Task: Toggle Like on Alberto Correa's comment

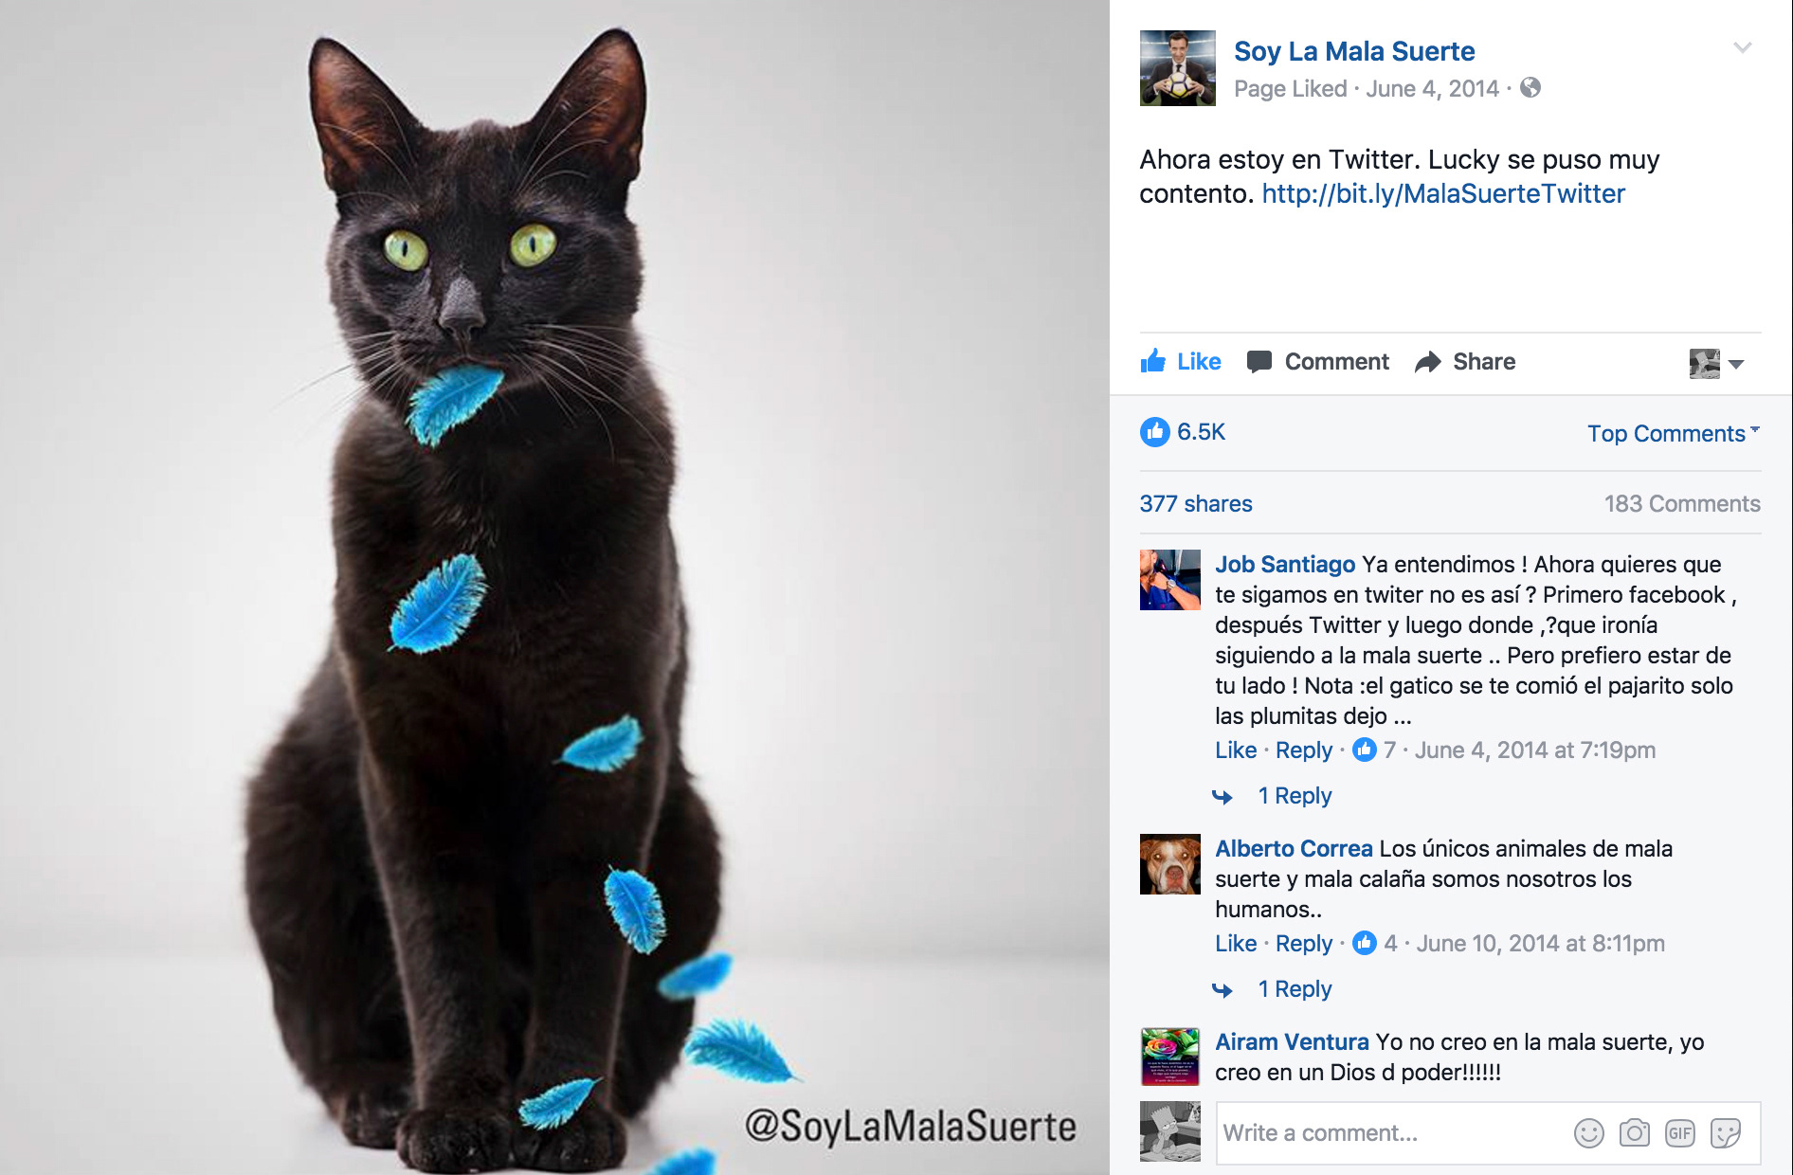Action: coord(1236,944)
